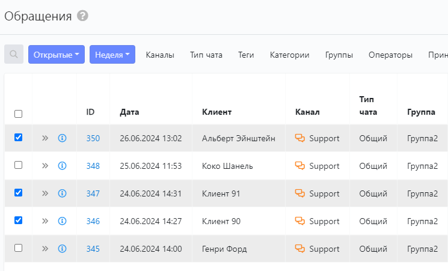Screen dimensions: 448x271
Task: Check the checkbox for ticket 348
Action: click(18, 165)
